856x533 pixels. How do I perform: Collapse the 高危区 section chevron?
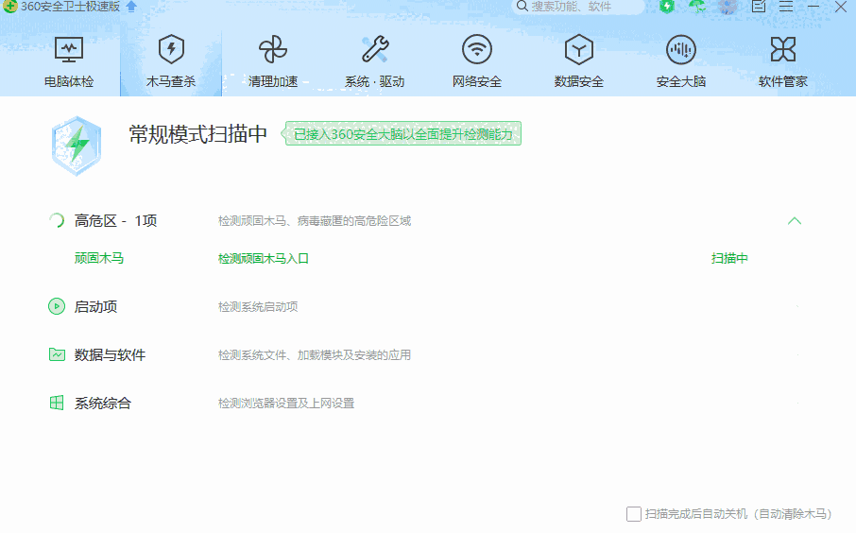795,221
